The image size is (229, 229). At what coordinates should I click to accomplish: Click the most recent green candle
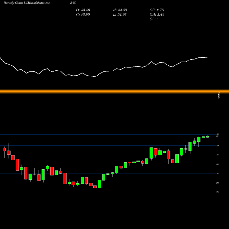point(207,137)
